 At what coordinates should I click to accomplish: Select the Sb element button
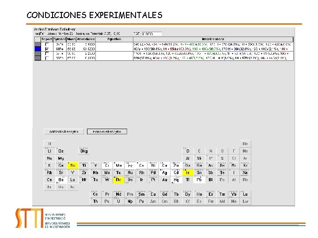[211, 173]
